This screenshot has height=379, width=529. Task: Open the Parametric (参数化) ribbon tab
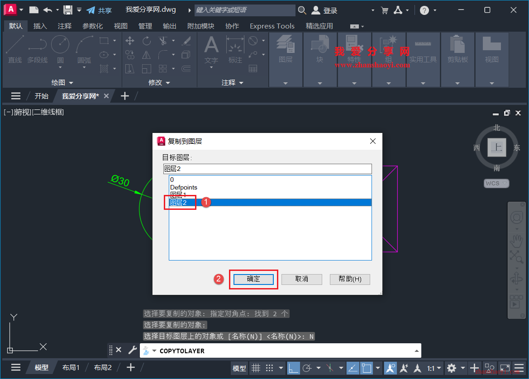point(92,26)
